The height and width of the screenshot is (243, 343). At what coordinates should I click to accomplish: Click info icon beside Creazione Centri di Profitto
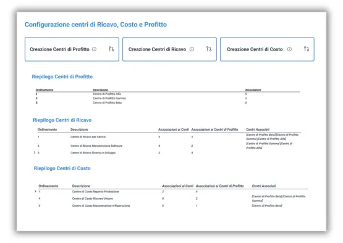(x=95, y=49)
